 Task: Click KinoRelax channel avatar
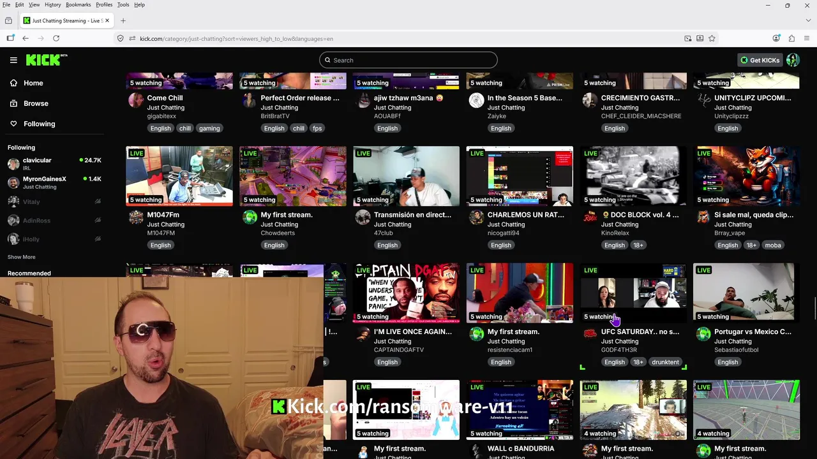tap(590, 217)
